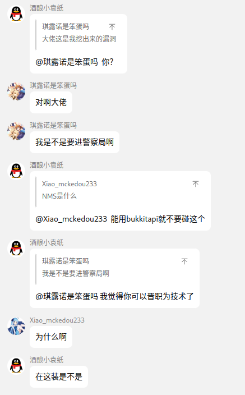The width and height of the screenshot is (245, 395).
Task: Click jump arrow in NMS是什么 quote
Action: pyautogui.click(x=196, y=184)
